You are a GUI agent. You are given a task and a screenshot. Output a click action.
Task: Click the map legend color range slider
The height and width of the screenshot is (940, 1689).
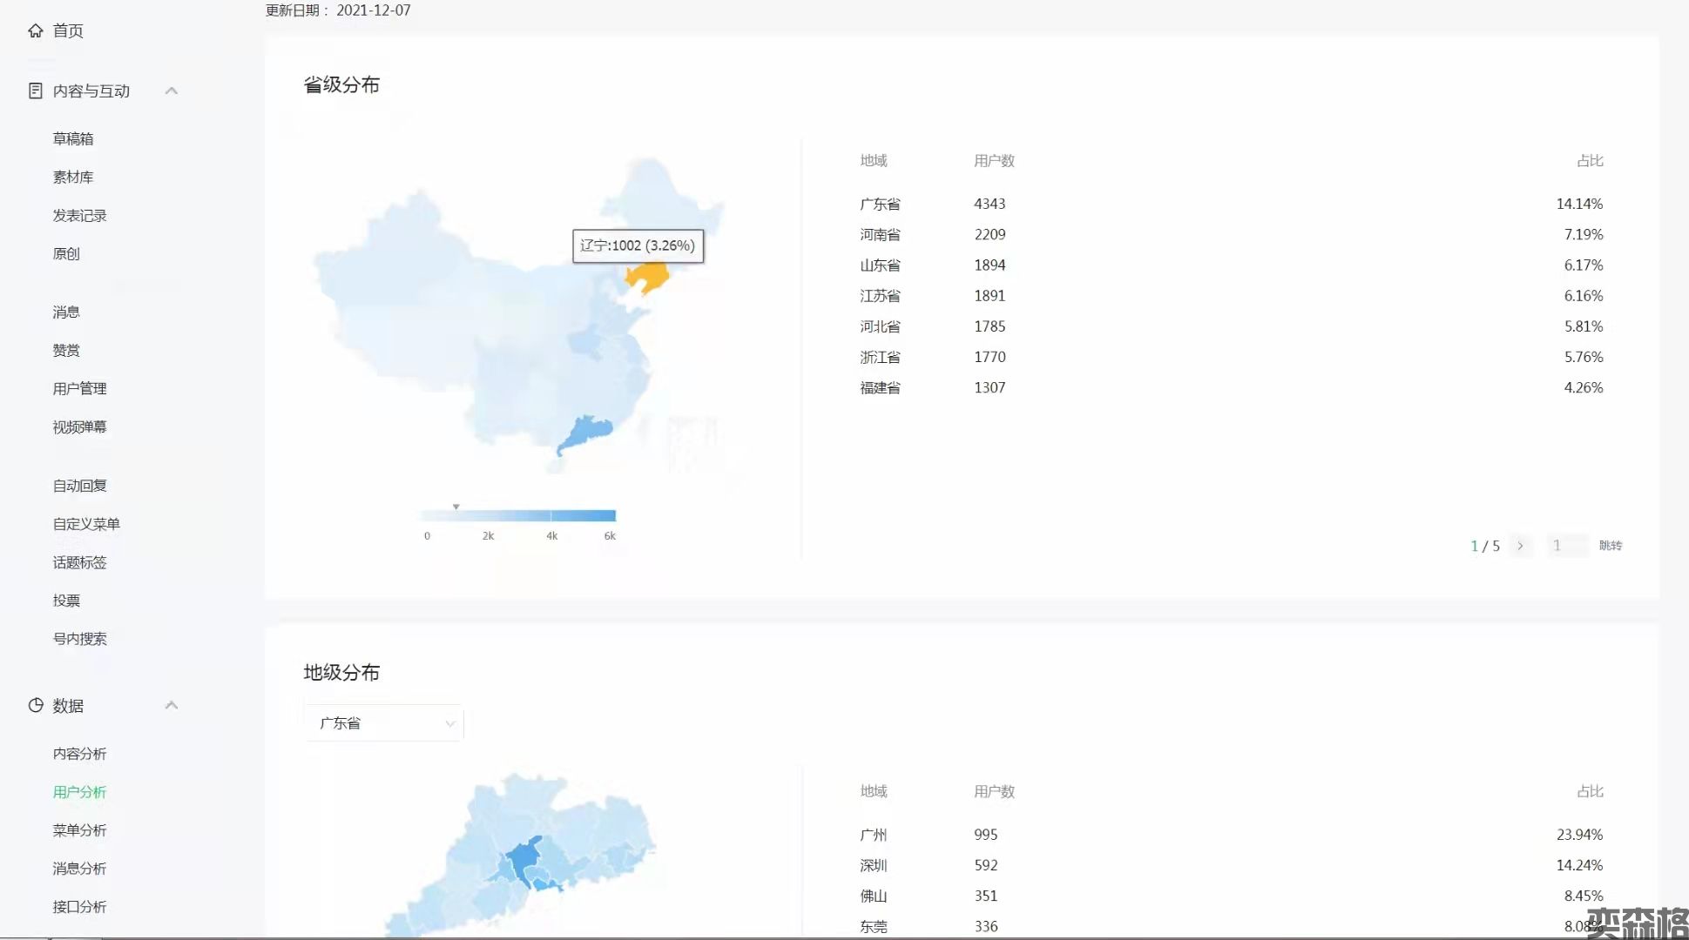(518, 516)
